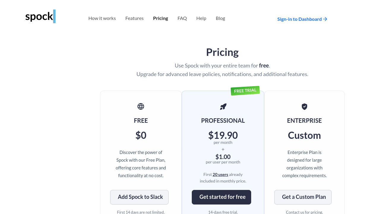380x214 pixels.
Task: Click the rocket icon on Professional plan
Action: click(x=223, y=107)
